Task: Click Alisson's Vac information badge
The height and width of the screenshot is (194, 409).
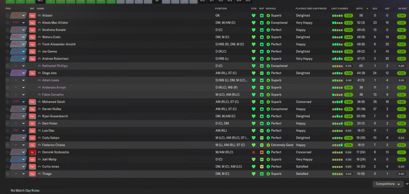Action: pyautogui.click(x=32, y=15)
